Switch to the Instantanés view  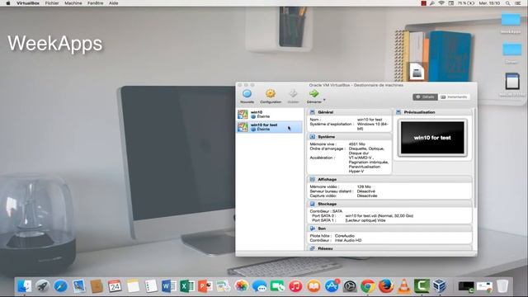coord(454,97)
